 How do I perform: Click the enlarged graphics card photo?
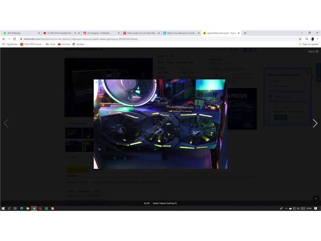tap(160, 124)
